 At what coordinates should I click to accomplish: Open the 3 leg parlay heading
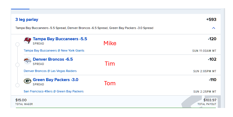(27, 20)
